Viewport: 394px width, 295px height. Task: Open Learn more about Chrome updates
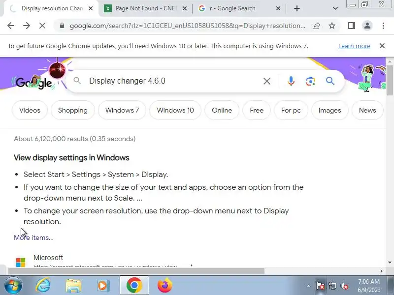click(x=354, y=46)
